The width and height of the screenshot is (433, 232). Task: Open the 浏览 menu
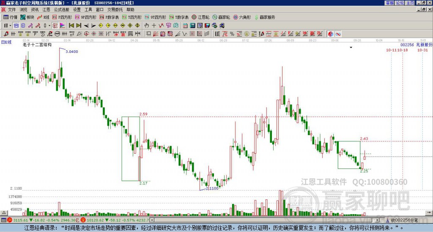pyautogui.click(x=24, y=10)
